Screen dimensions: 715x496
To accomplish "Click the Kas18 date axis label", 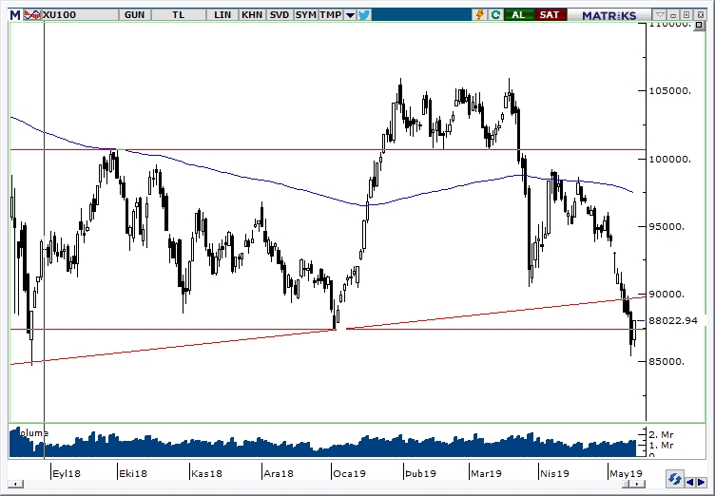I will coord(206,473).
